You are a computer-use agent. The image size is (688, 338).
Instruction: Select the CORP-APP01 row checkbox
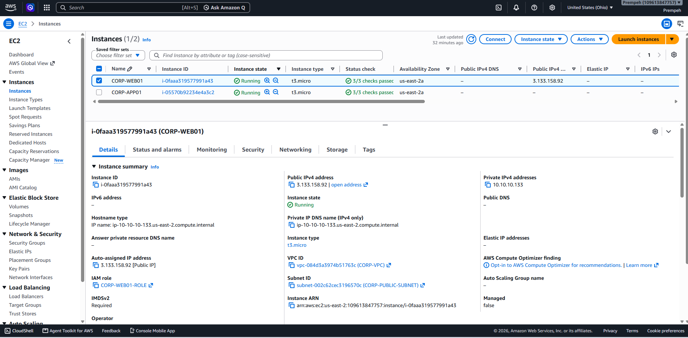point(99,92)
